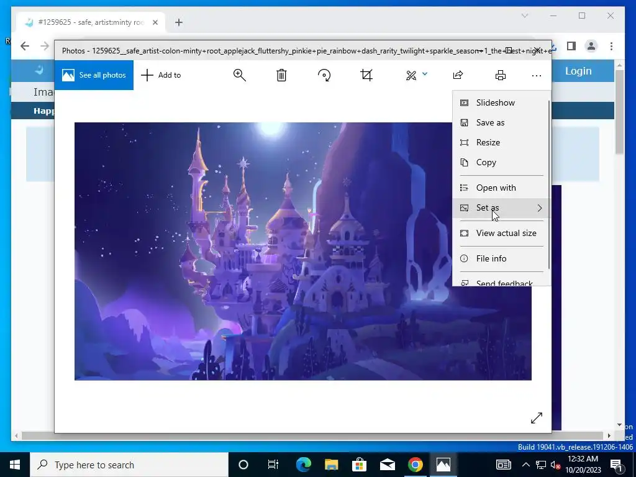636x477 pixels.
Task: Click the See all photos button
Action: [94, 75]
